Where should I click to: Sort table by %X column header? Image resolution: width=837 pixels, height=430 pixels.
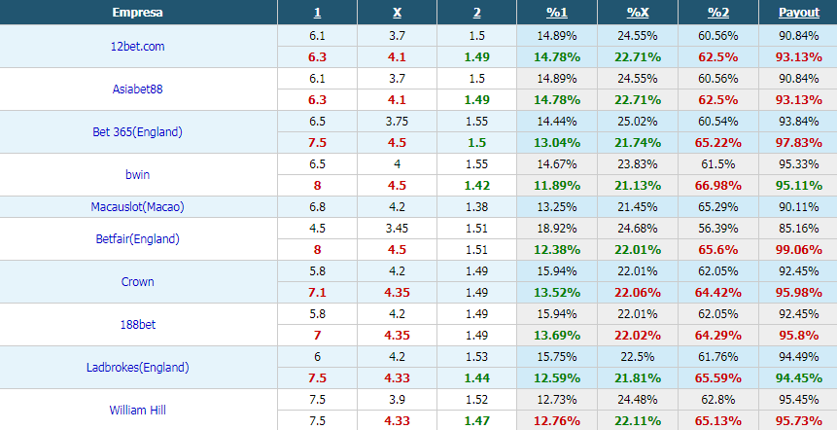[x=638, y=13]
